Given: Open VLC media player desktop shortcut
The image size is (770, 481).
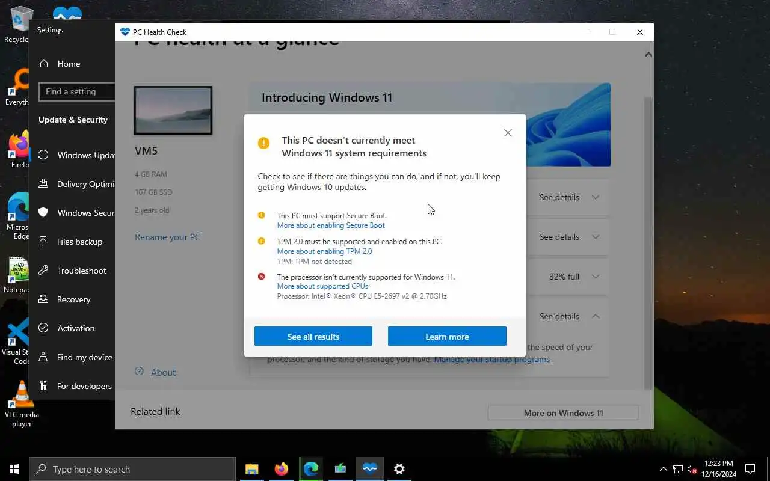Looking at the screenshot, I should [22, 404].
